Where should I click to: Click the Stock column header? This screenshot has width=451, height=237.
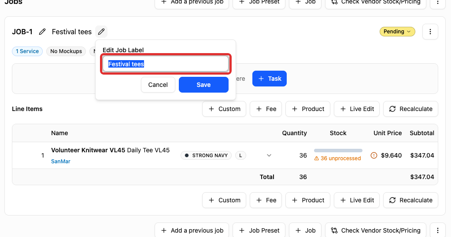coord(338,133)
